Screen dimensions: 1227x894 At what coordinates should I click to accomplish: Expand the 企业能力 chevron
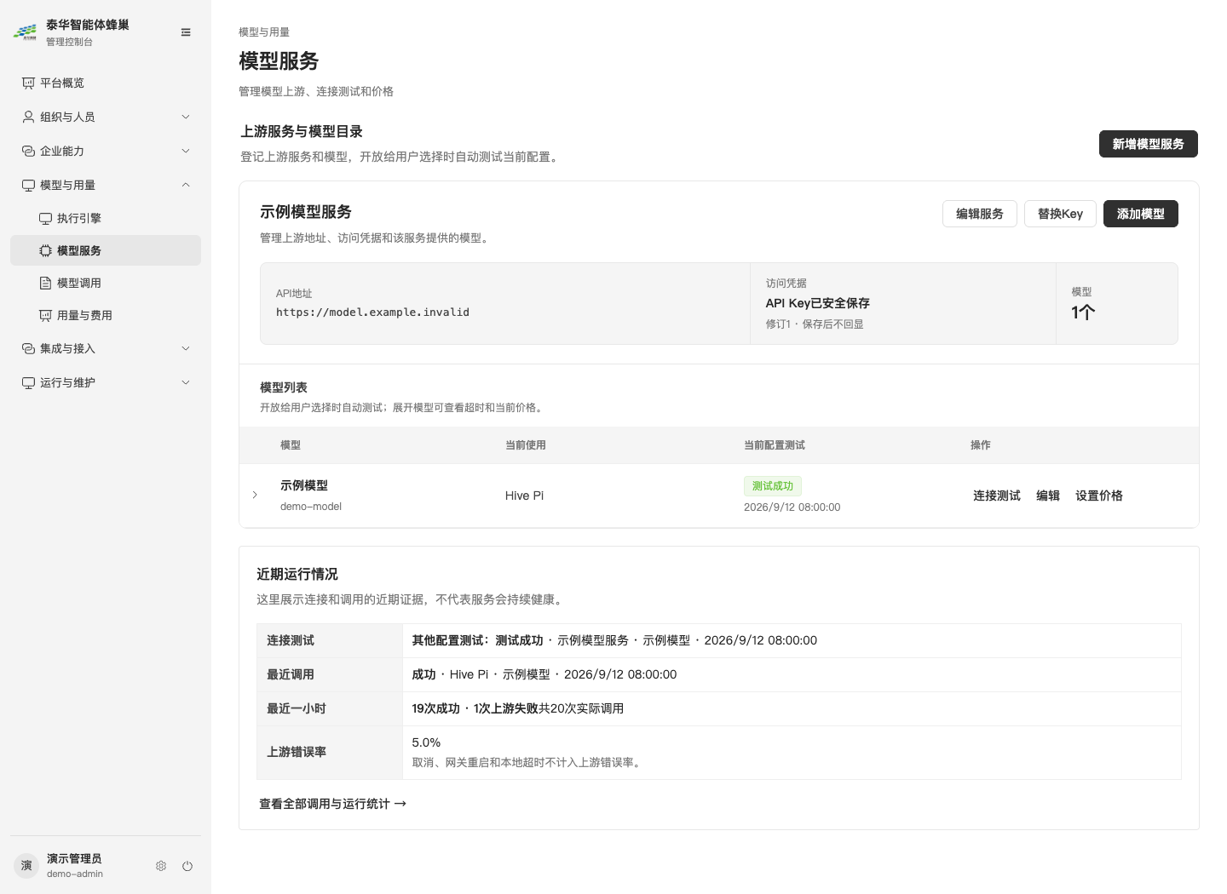pyautogui.click(x=186, y=151)
